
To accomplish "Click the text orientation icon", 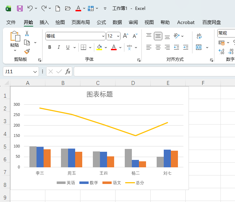I will [x=177, y=36].
